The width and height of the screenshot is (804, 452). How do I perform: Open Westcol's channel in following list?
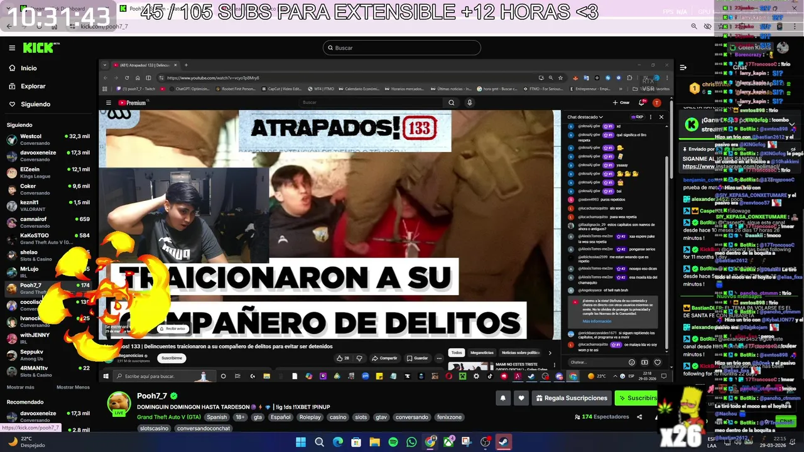[48, 139]
